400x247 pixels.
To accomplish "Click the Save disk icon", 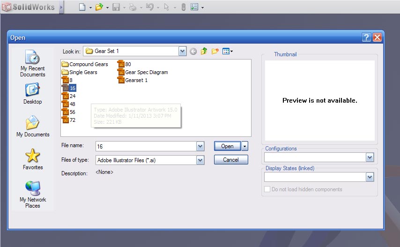I will click(116, 7).
